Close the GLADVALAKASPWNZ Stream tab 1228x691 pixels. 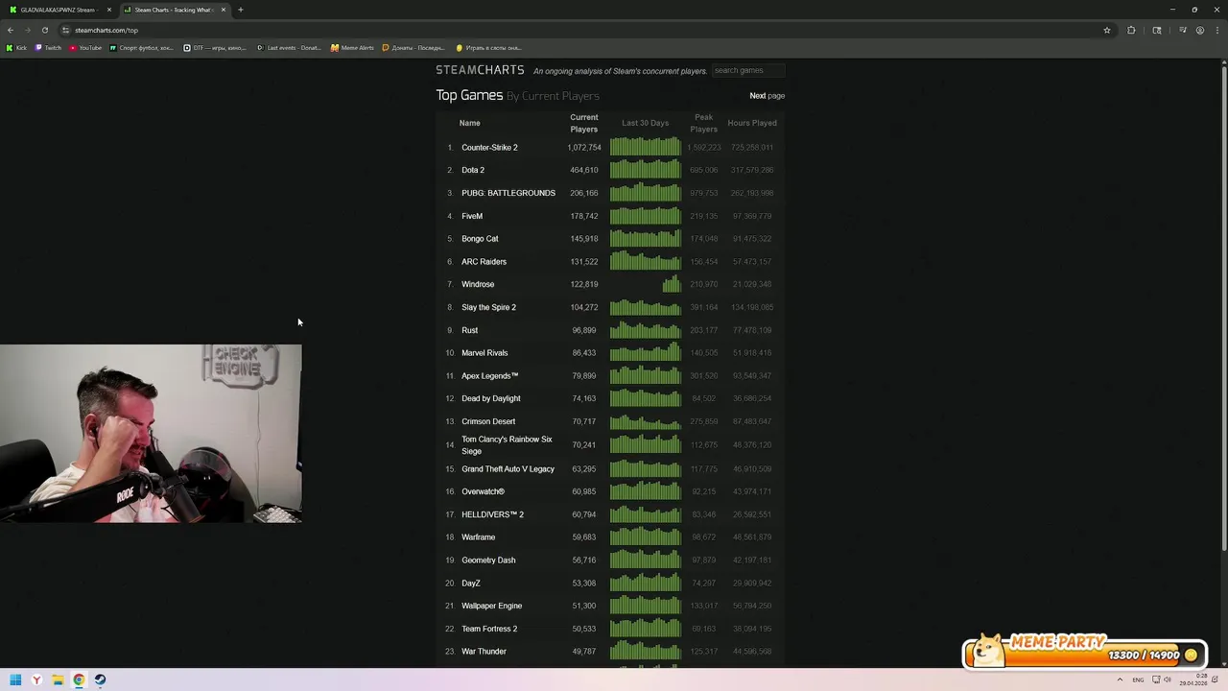point(109,10)
